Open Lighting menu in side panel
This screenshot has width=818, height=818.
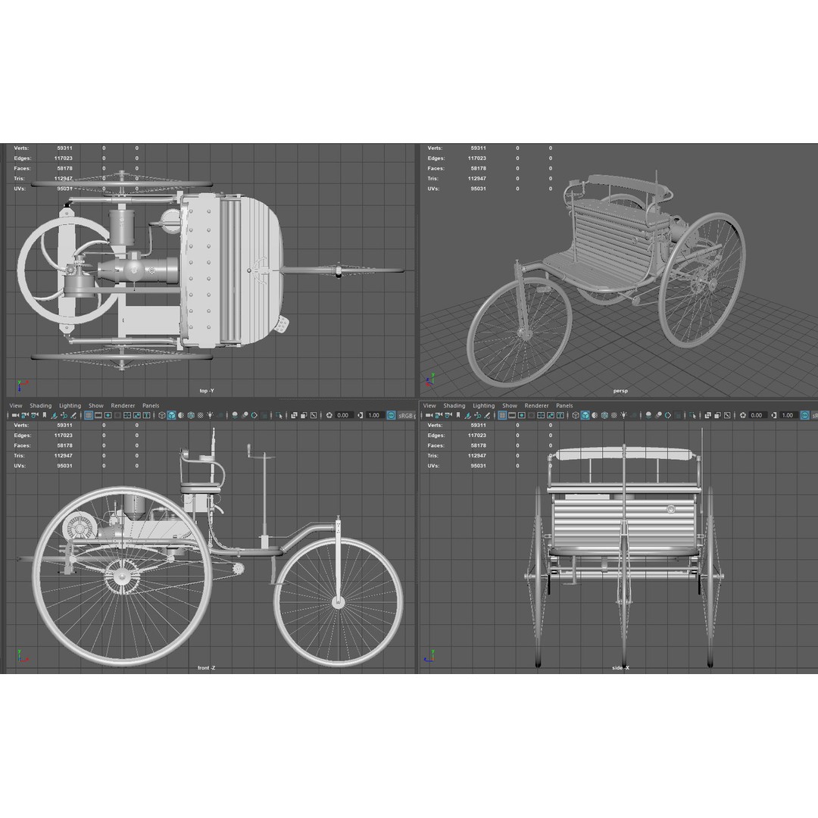tap(483, 405)
